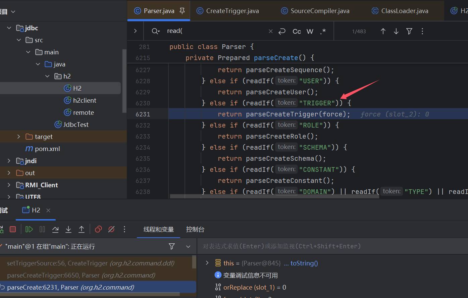Image resolution: width=468 pixels, height=298 pixels.
Task: Switch to 线程和变量 tab
Action: [159, 230]
